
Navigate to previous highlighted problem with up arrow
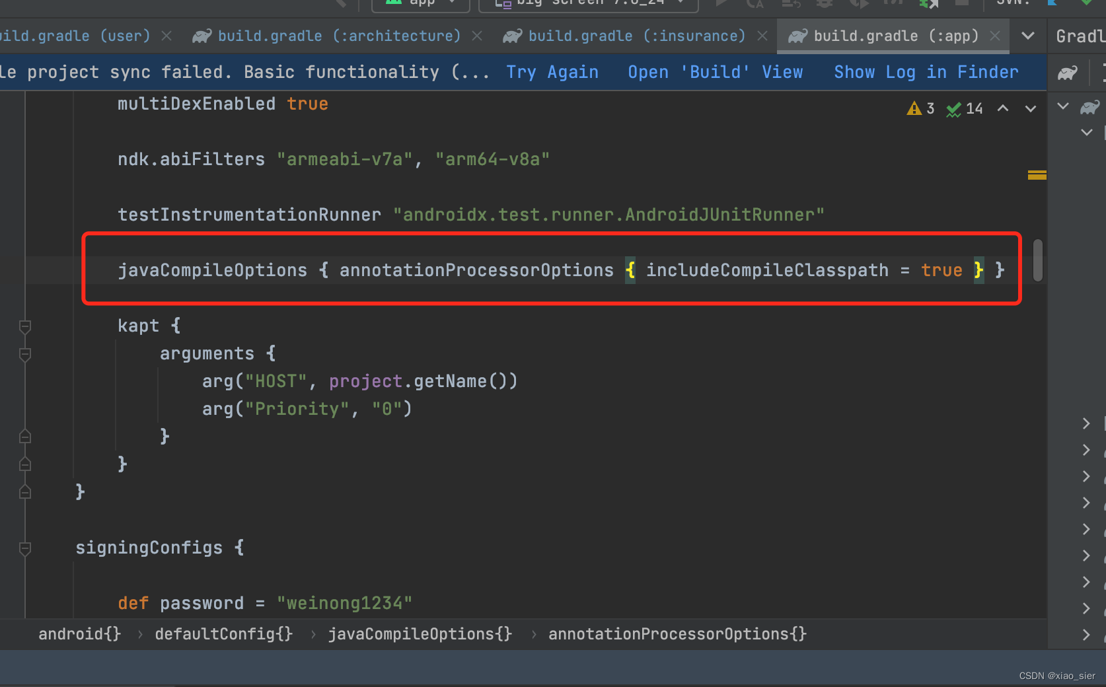(x=1003, y=108)
